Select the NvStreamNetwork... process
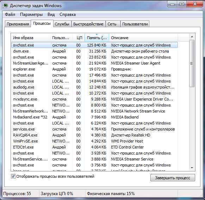205x200 pixels. coord(94,111)
